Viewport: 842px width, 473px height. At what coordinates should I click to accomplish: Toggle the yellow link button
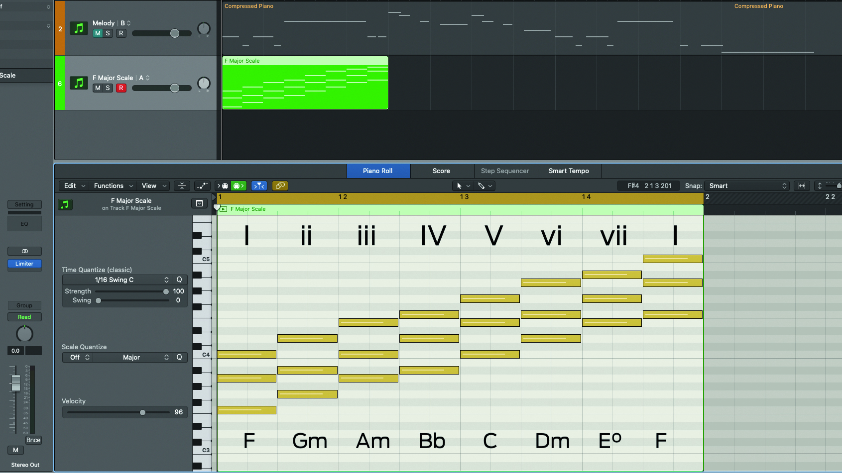(x=280, y=186)
